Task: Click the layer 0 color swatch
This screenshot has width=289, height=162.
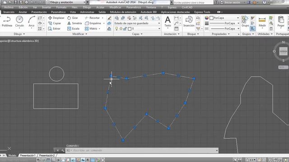Action: (x=130, y=29)
